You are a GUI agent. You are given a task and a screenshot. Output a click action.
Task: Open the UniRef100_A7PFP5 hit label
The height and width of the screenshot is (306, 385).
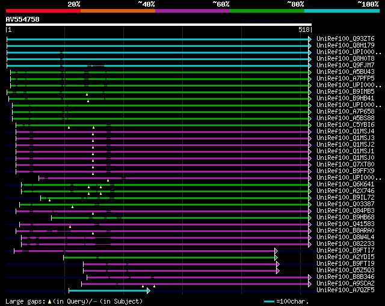(x=345, y=79)
